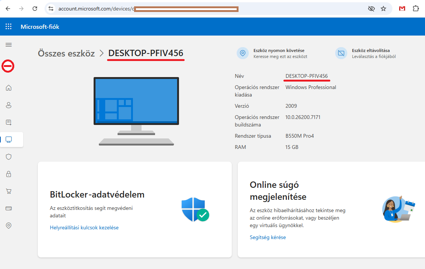
Task: Click the desktop computer illustration
Action: (136, 111)
